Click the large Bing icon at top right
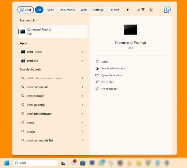This screenshot has width=187, height=168. pos(167,10)
